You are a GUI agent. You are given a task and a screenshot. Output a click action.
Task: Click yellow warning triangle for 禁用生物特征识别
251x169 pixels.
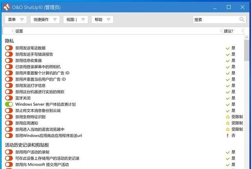pyautogui.click(x=227, y=117)
